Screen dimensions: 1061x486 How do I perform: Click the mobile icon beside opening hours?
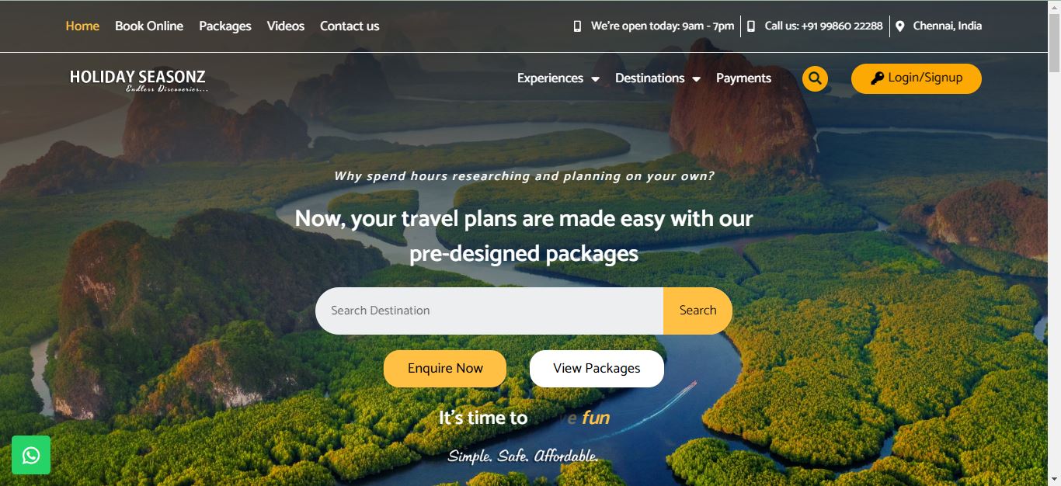(x=577, y=26)
